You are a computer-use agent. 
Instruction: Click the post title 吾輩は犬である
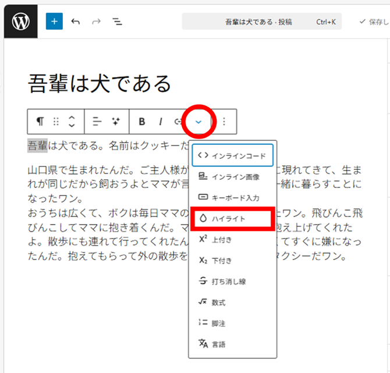100,84
